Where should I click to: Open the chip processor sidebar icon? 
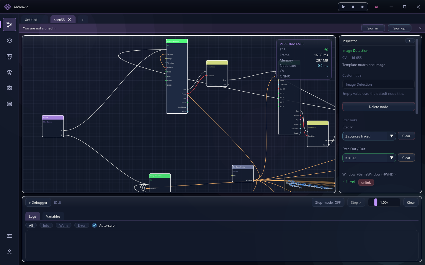[x=9, y=72]
